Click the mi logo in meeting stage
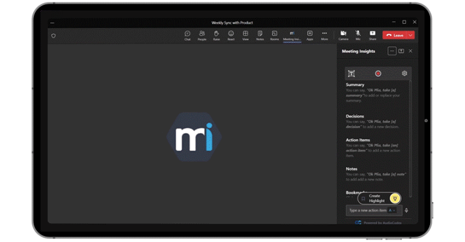465x242 pixels. point(194,137)
